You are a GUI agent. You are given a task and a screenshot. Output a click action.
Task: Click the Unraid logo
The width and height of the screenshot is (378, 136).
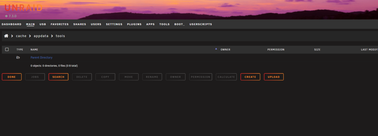(x=23, y=8)
